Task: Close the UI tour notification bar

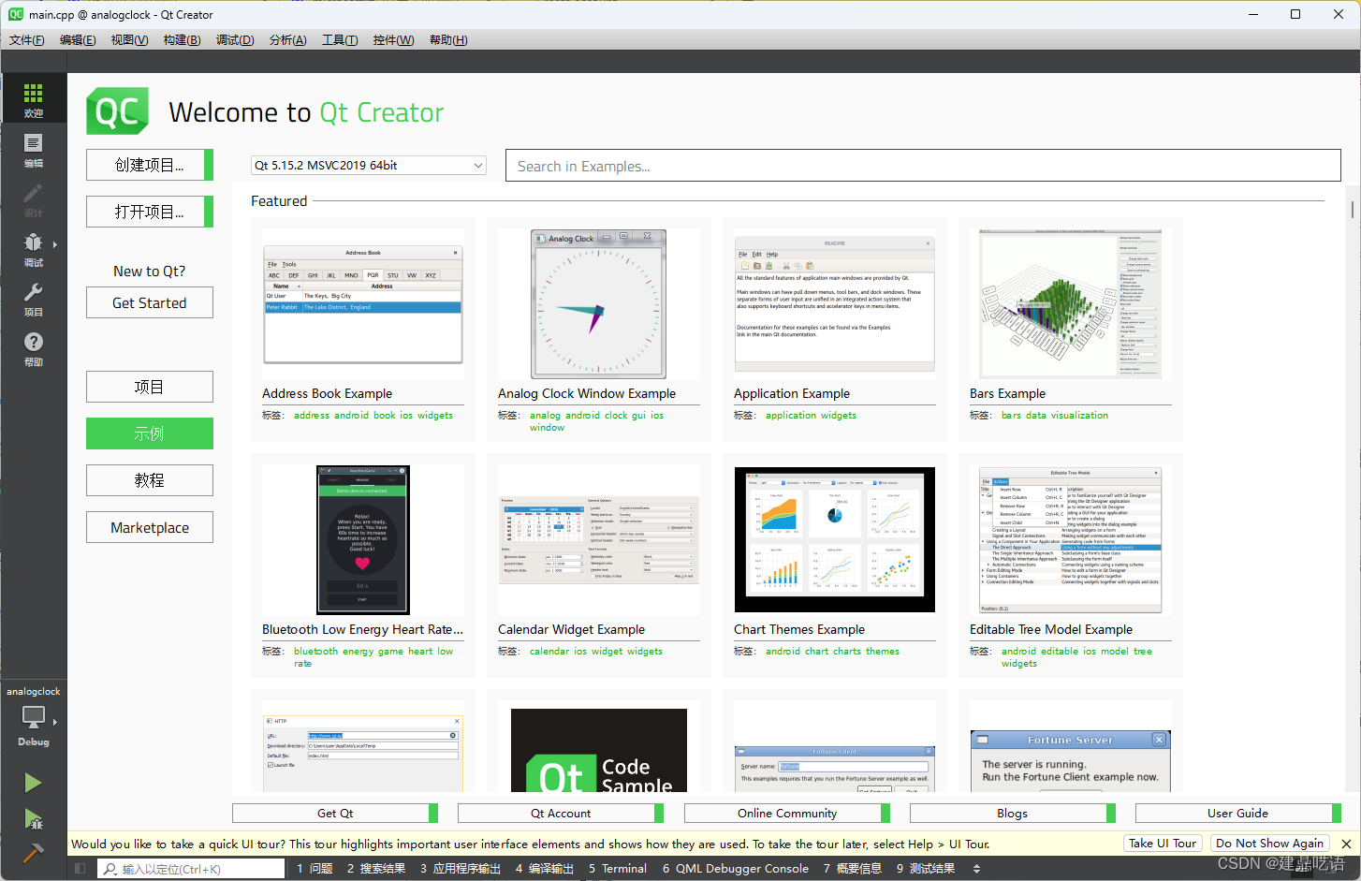Action: (1346, 844)
